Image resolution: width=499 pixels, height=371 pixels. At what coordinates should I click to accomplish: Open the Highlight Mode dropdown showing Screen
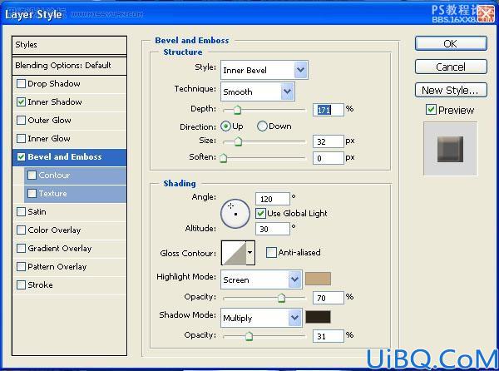pos(261,279)
